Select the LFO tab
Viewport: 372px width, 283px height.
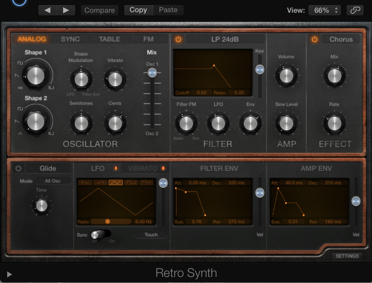(x=98, y=169)
